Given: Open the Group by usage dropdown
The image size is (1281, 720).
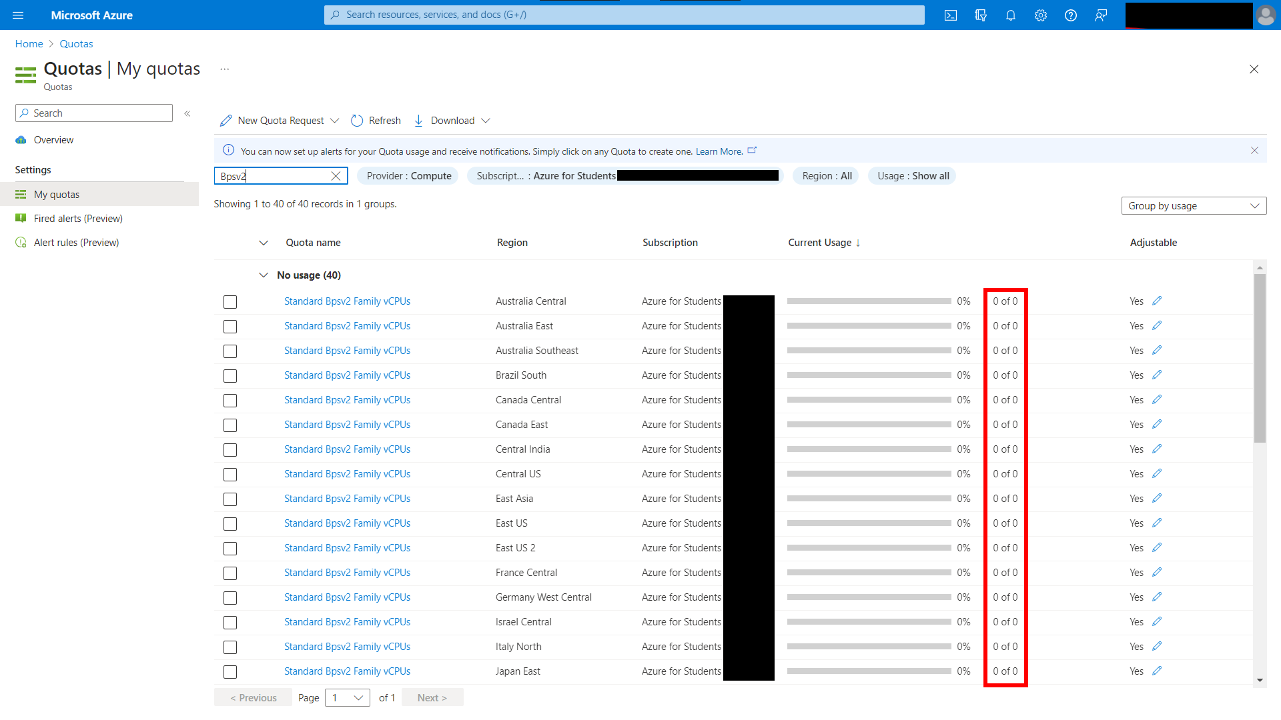Looking at the screenshot, I should coord(1194,206).
